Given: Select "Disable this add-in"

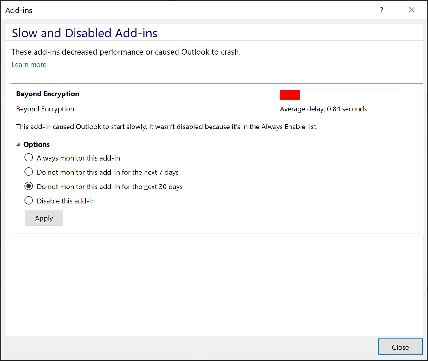Looking at the screenshot, I should pyautogui.click(x=29, y=200).
